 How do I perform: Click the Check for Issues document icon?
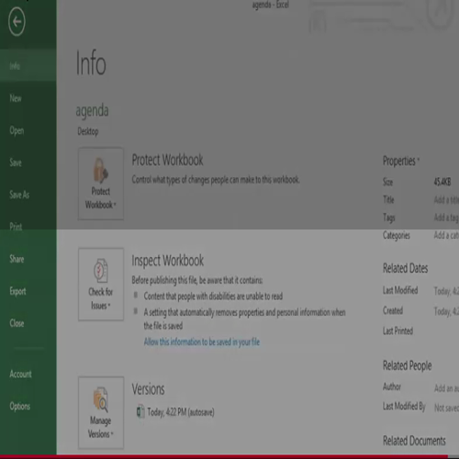pyautogui.click(x=101, y=271)
